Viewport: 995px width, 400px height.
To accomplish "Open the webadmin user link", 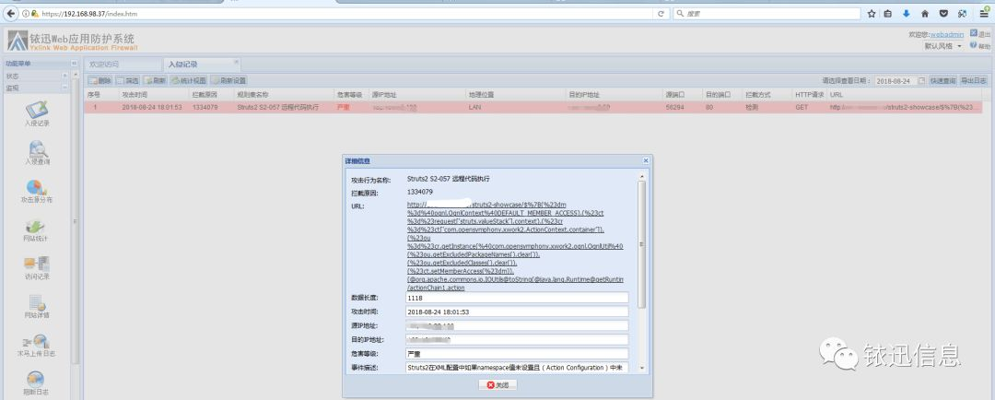I will [x=947, y=34].
